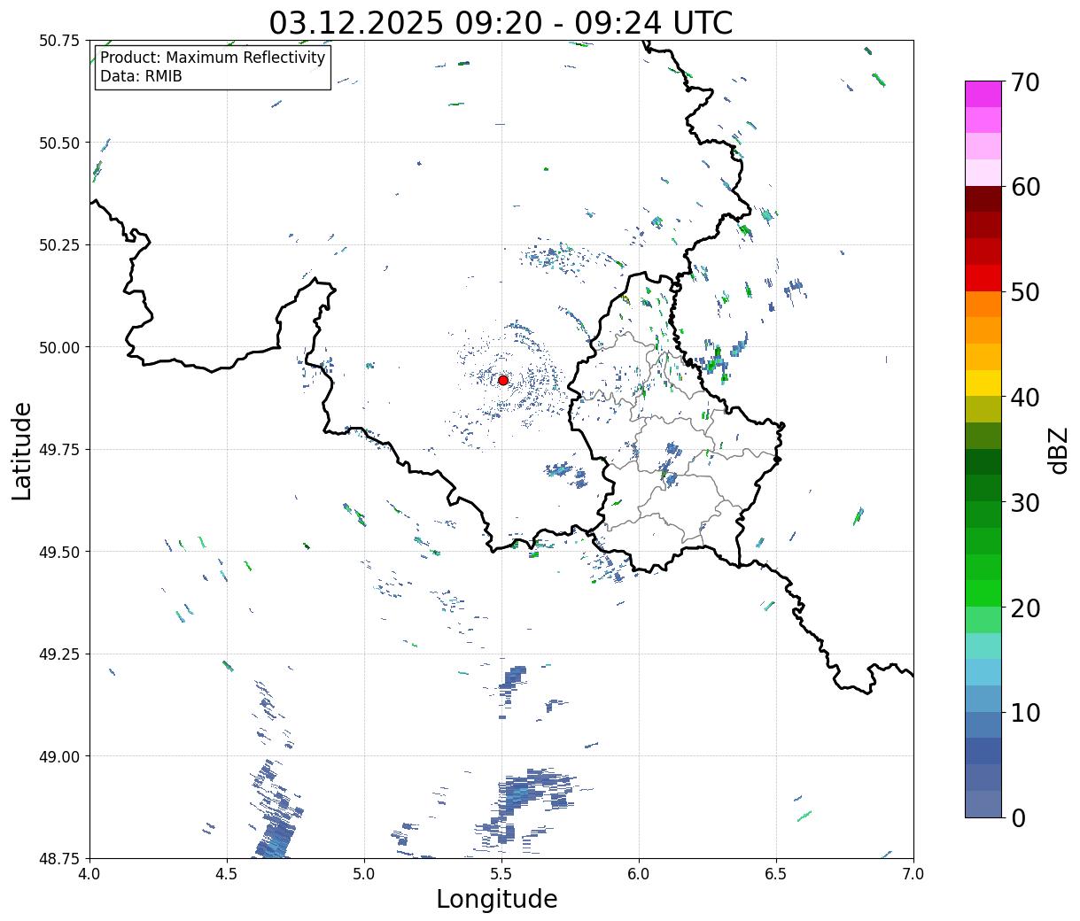Click the red radar location marker

coord(503,380)
